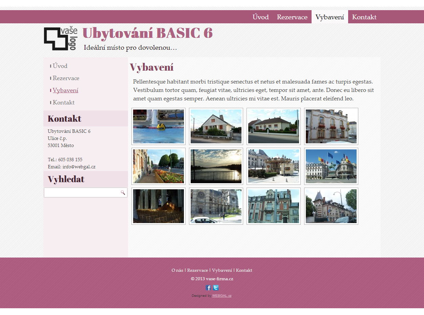This screenshot has width=424, height=315.
Task: Click the 'vaše logo' site logo
Action: (61, 39)
